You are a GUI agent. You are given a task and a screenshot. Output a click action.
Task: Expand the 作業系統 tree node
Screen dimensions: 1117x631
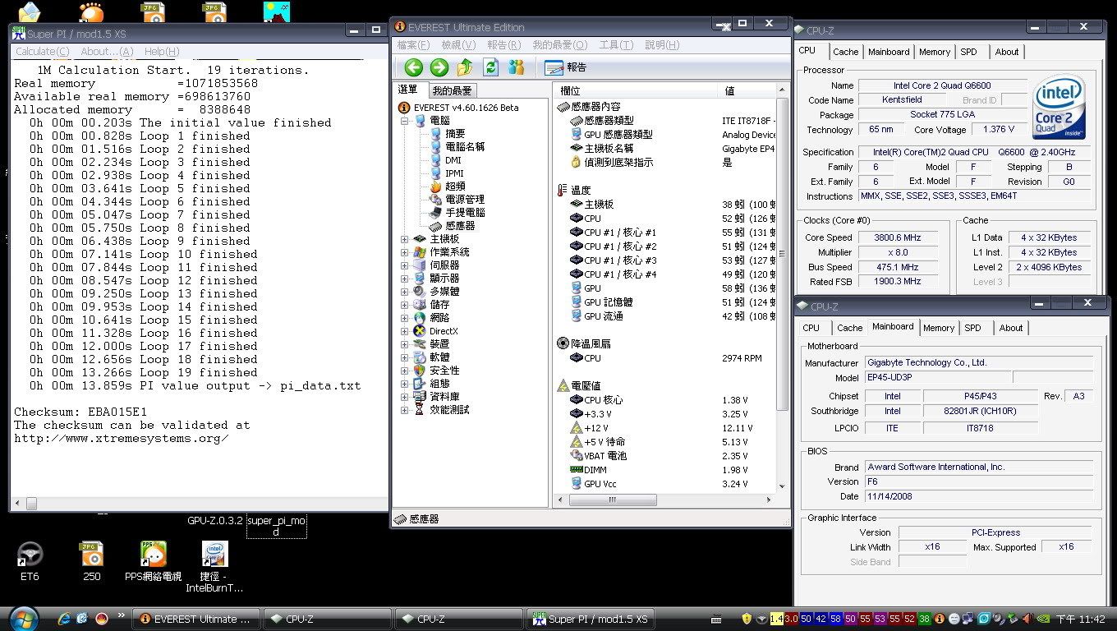coord(405,252)
